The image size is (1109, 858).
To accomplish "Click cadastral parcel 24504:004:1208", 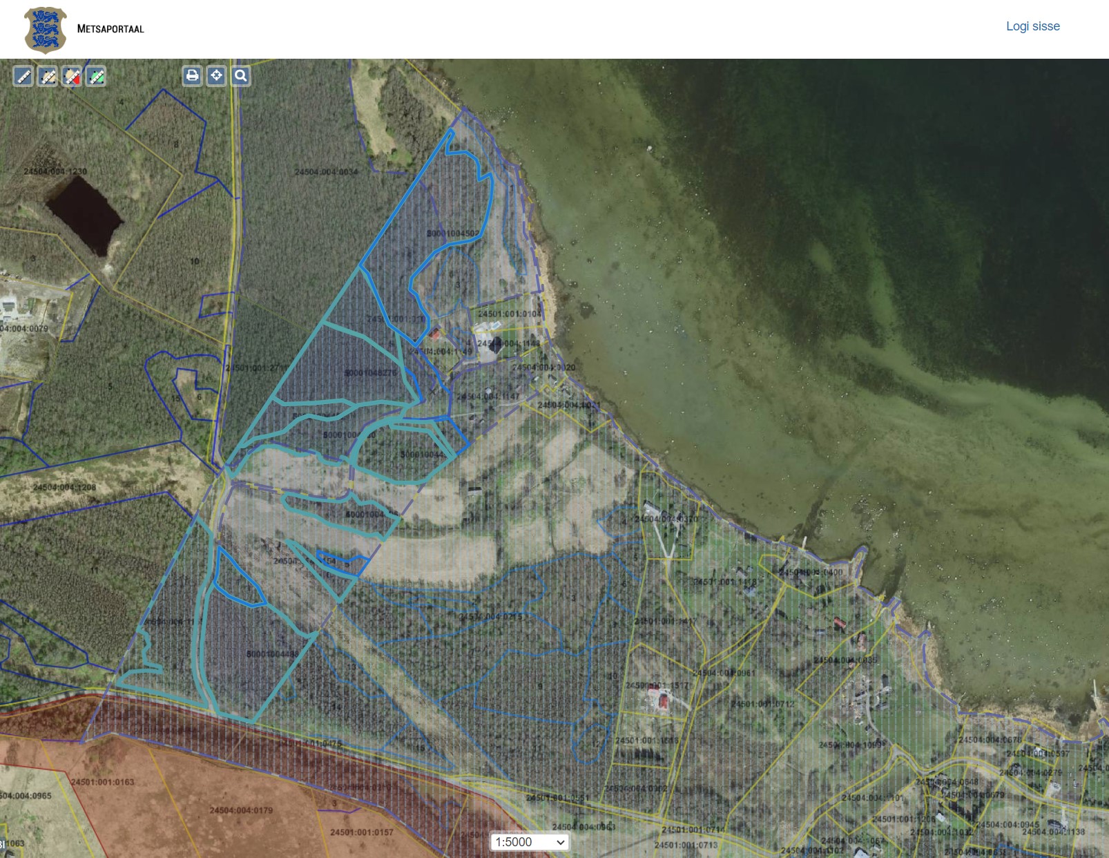I will tap(64, 487).
